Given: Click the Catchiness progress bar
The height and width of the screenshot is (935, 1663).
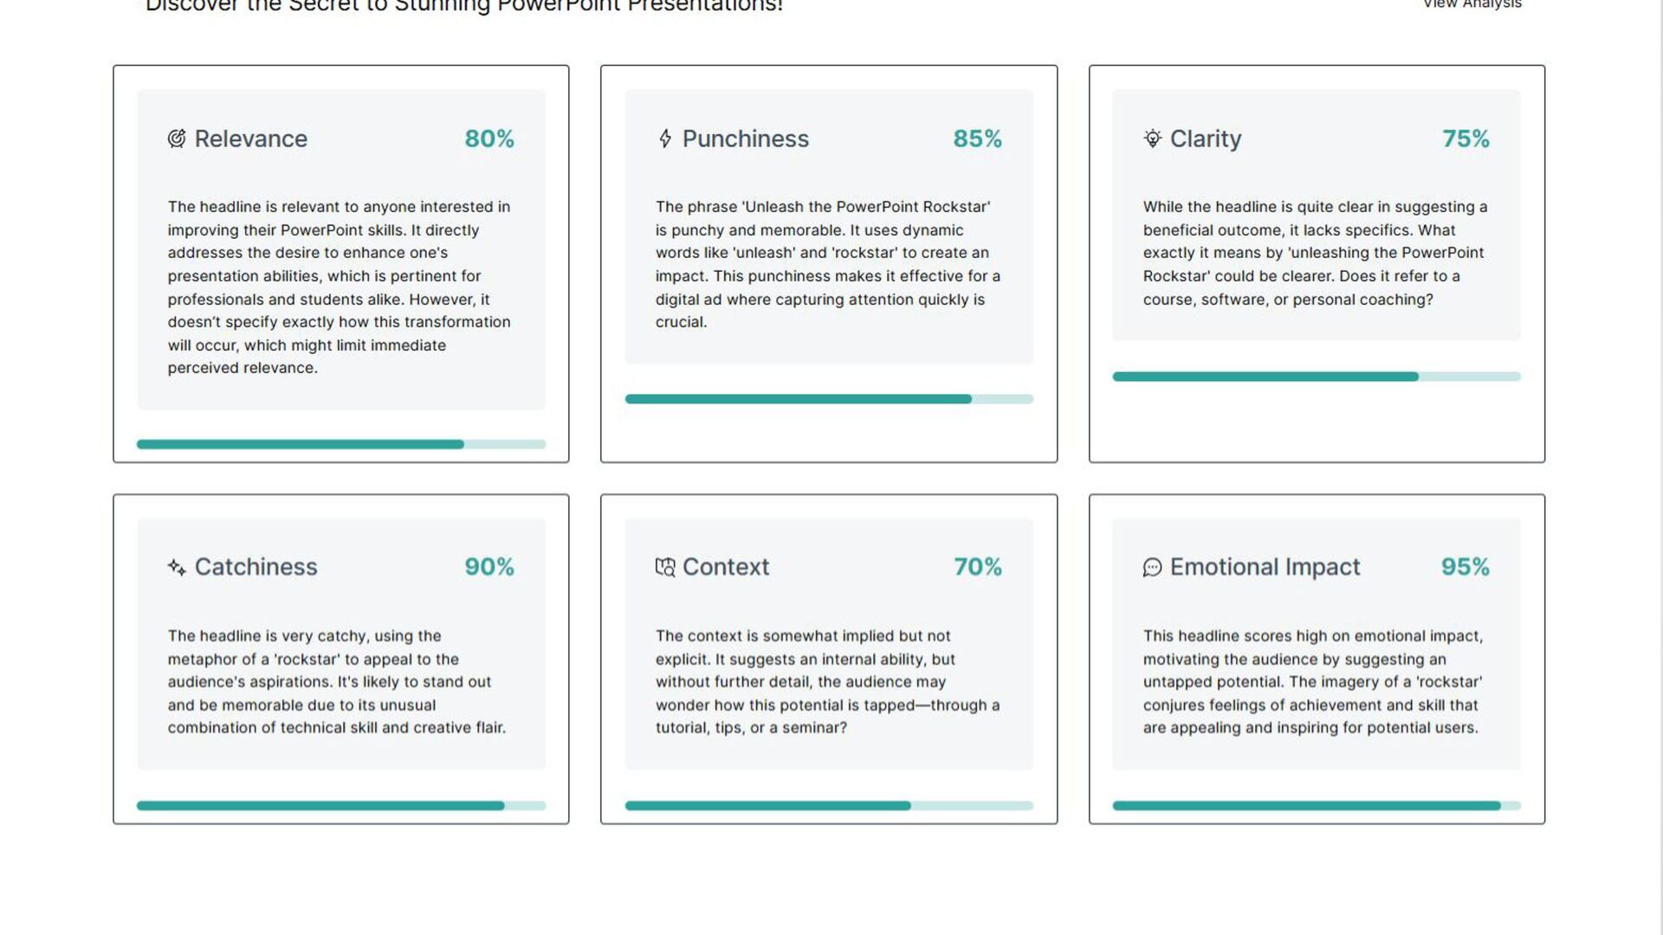Looking at the screenshot, I should 341,806.
